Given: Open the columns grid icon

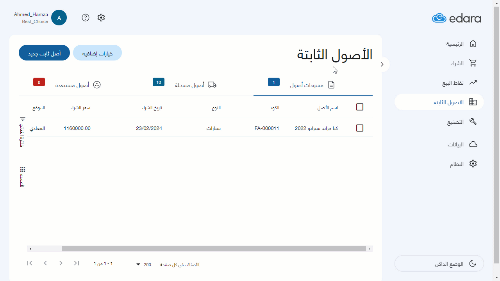Looking at the screenshot, I should pos(23,169).
